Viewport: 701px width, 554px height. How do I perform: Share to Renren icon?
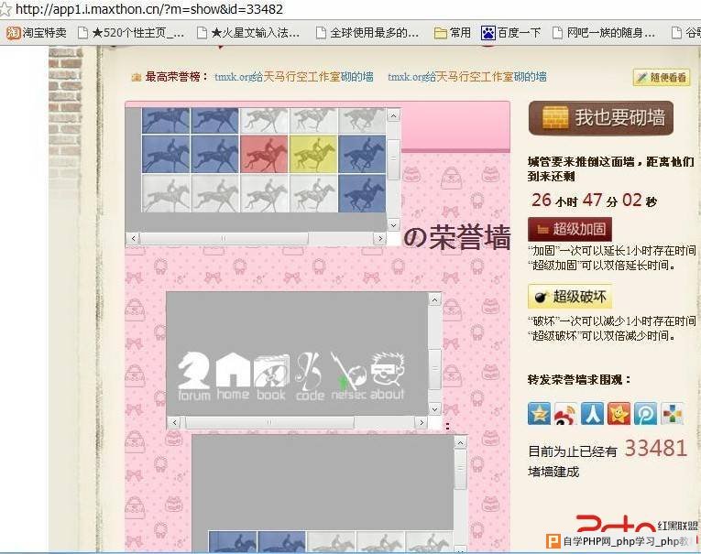pyautogui.click(x=592, y=413)
